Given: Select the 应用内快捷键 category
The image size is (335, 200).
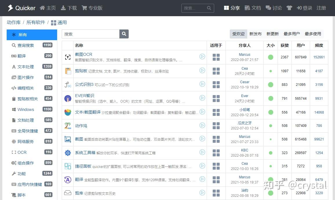Looking at the screenshot, I should pos(32,184).
